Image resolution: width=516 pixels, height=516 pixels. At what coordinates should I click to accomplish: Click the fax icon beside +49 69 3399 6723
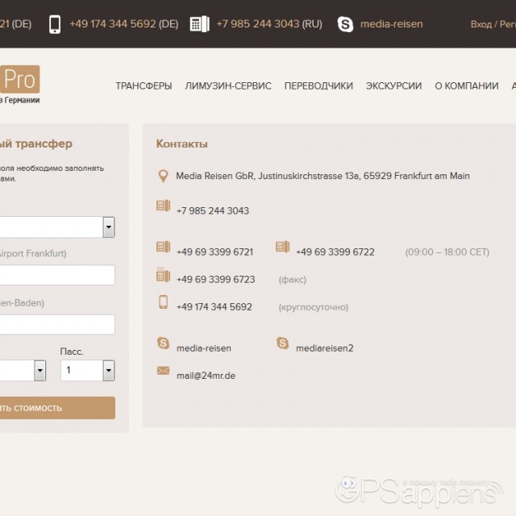point(163,275)
